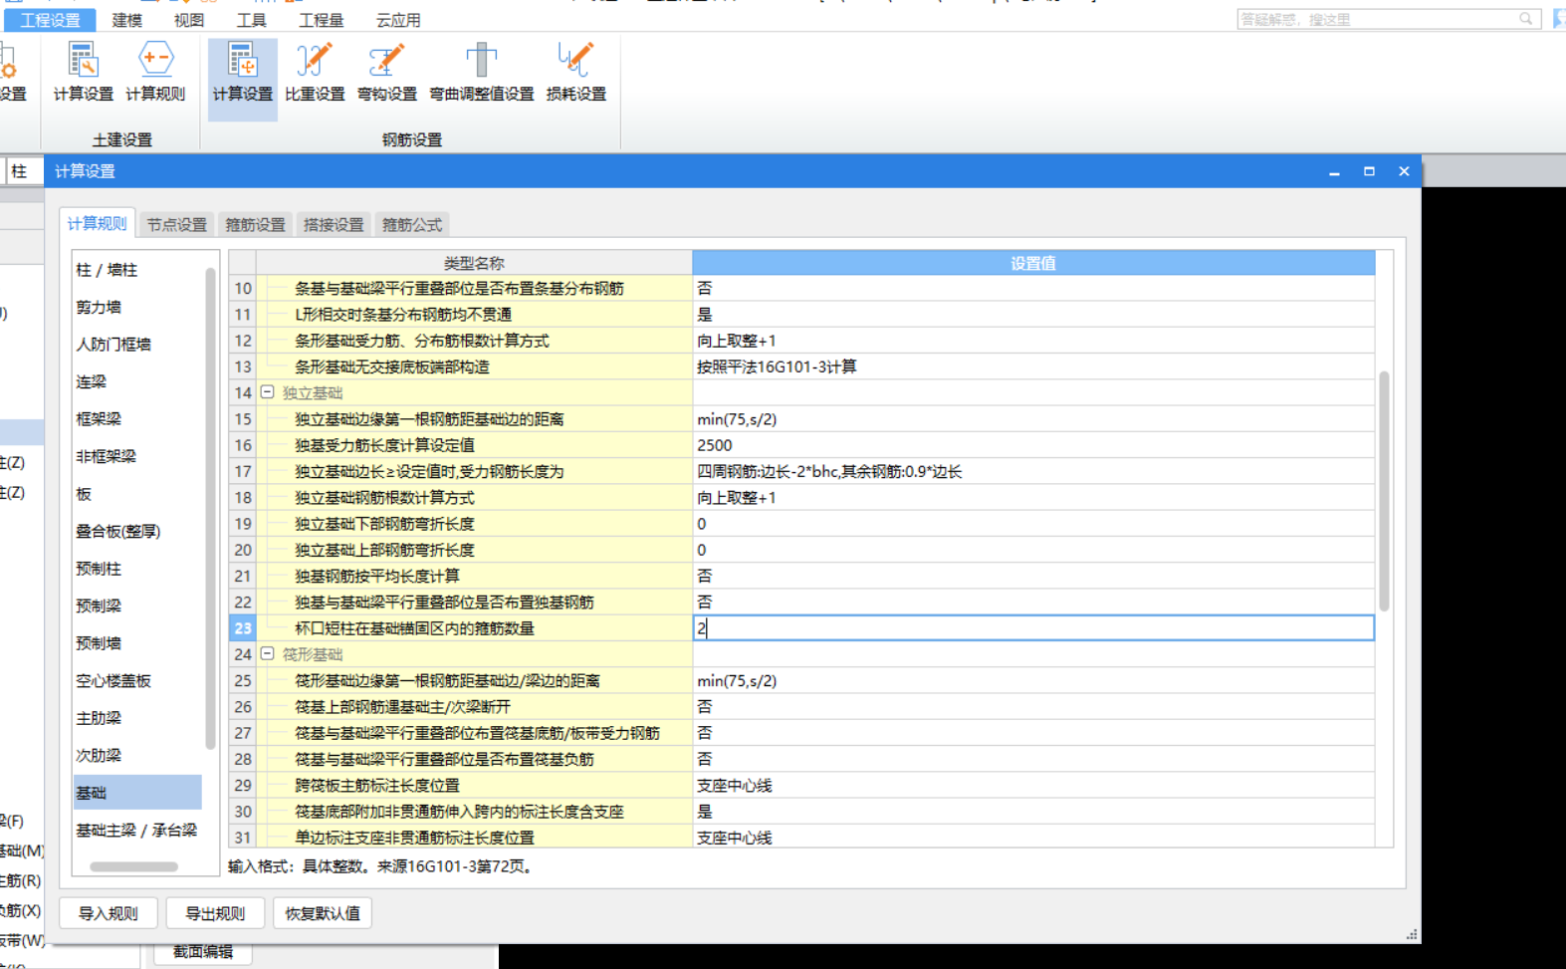1566x969 pixels.
Task: Switch to 箍筋公式 tab
Action: pos(412,225)
